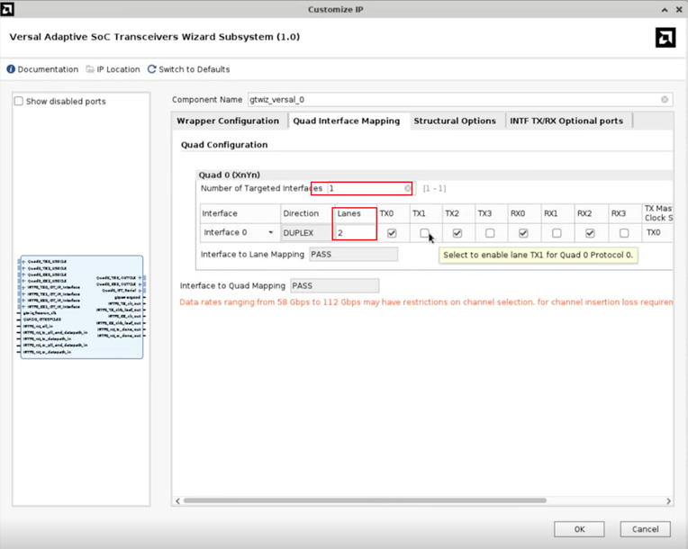Click the [1 - 1] range hint

[x=434, y=189]
